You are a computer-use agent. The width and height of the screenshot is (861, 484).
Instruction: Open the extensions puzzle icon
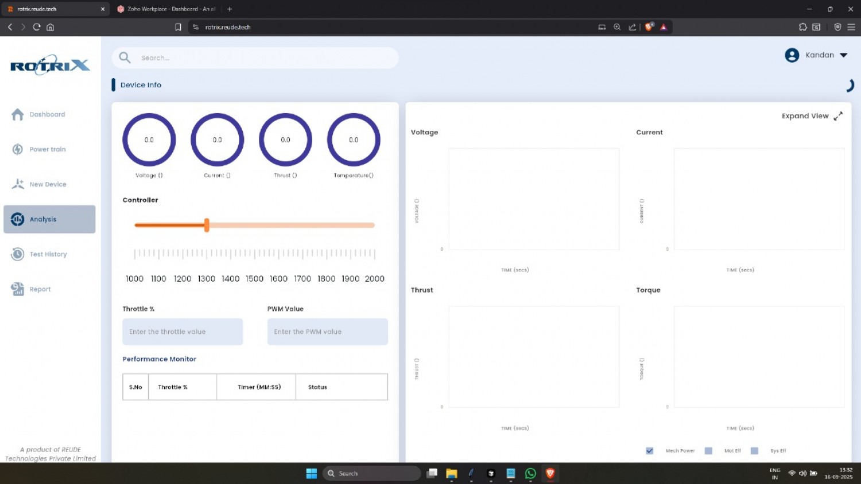tap(803, 27)
